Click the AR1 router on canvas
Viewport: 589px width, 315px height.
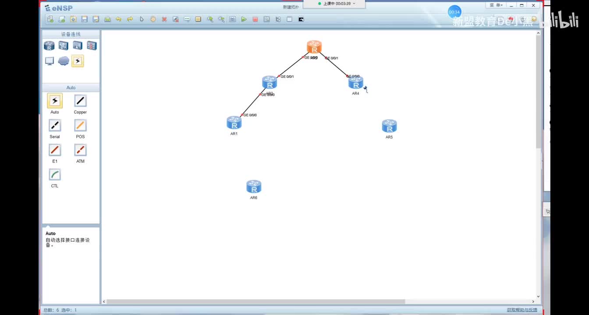pos(234,122)
